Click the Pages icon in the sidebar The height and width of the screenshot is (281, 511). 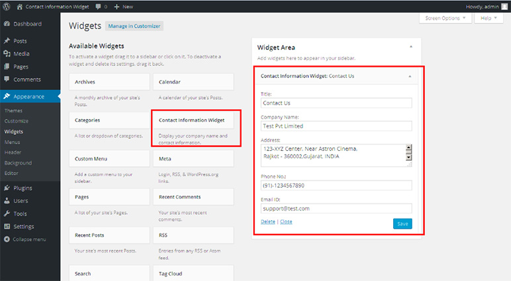click(x=7, y=66)
